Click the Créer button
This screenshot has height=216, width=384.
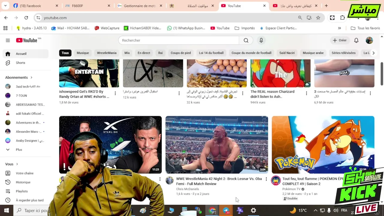340,40
